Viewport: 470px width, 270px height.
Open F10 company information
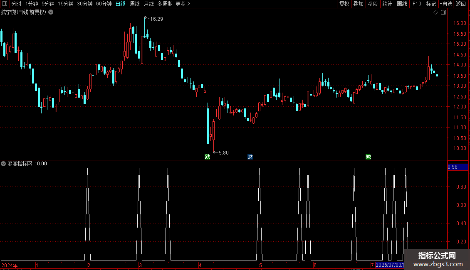[417, 4]
